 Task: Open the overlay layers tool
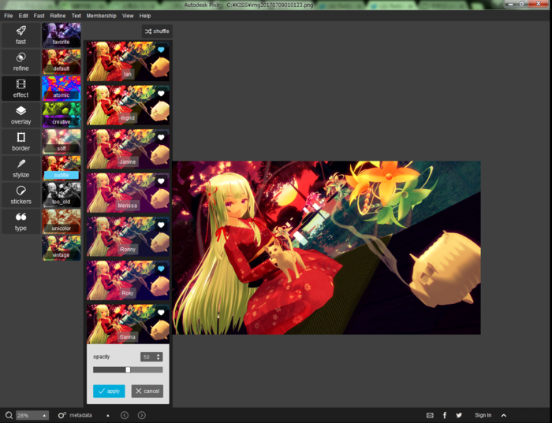point(21,115)
